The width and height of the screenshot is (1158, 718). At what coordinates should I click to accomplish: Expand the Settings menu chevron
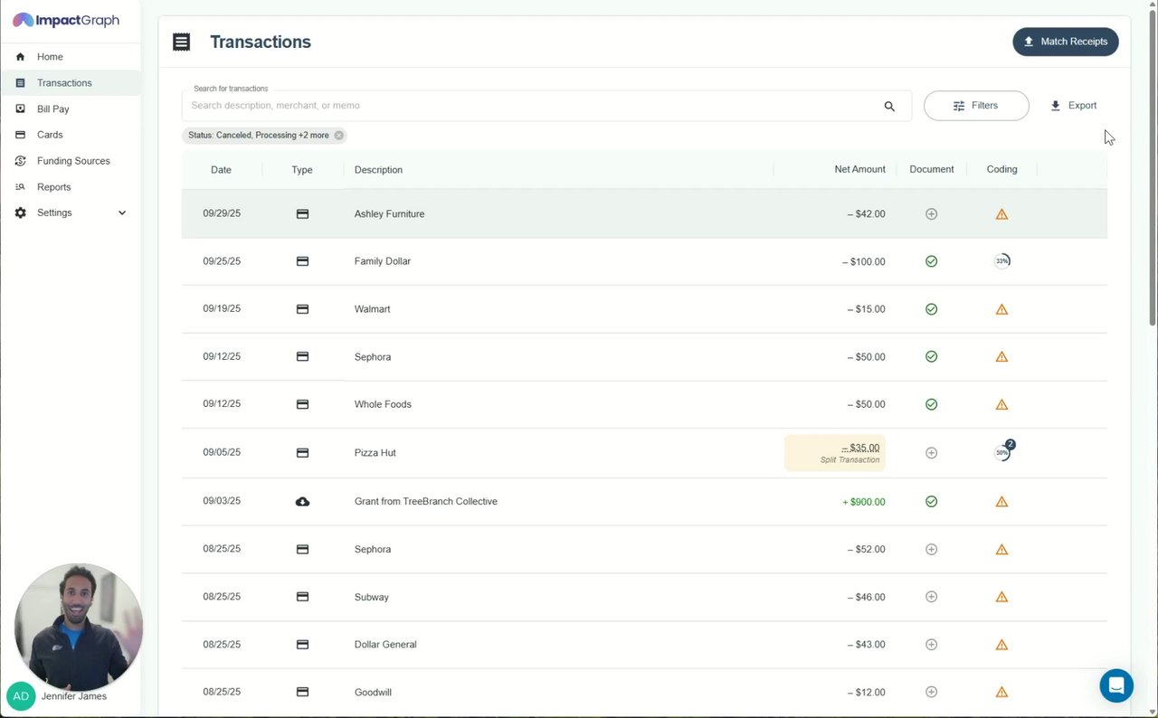pyautogui.click(x=122, y=213)
